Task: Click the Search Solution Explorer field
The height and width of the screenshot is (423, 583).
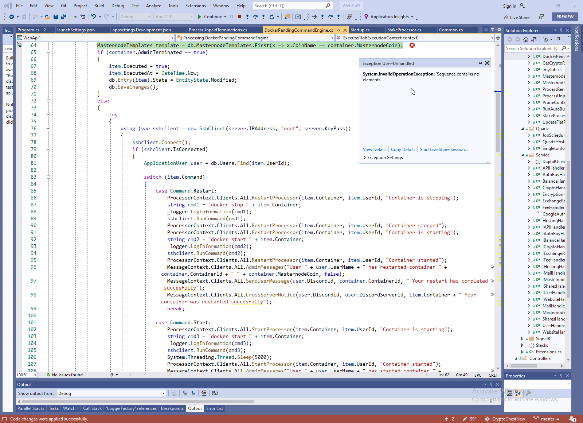Action: [532, 48]
